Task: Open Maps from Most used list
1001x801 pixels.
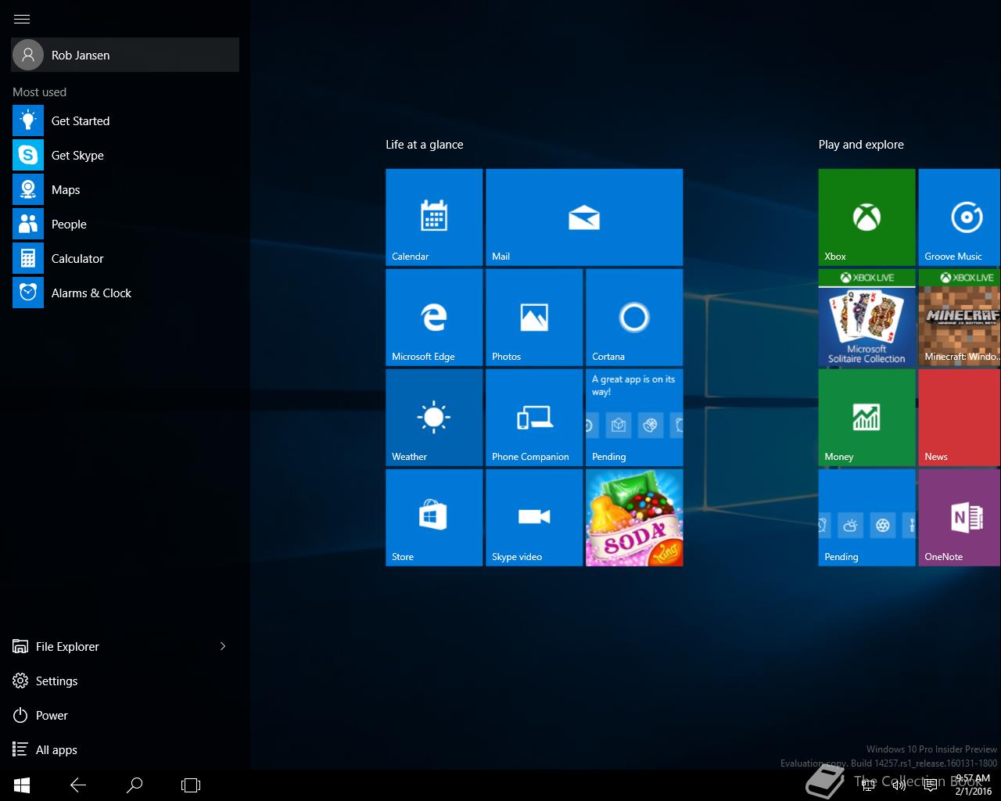Action: pos(125,189)
